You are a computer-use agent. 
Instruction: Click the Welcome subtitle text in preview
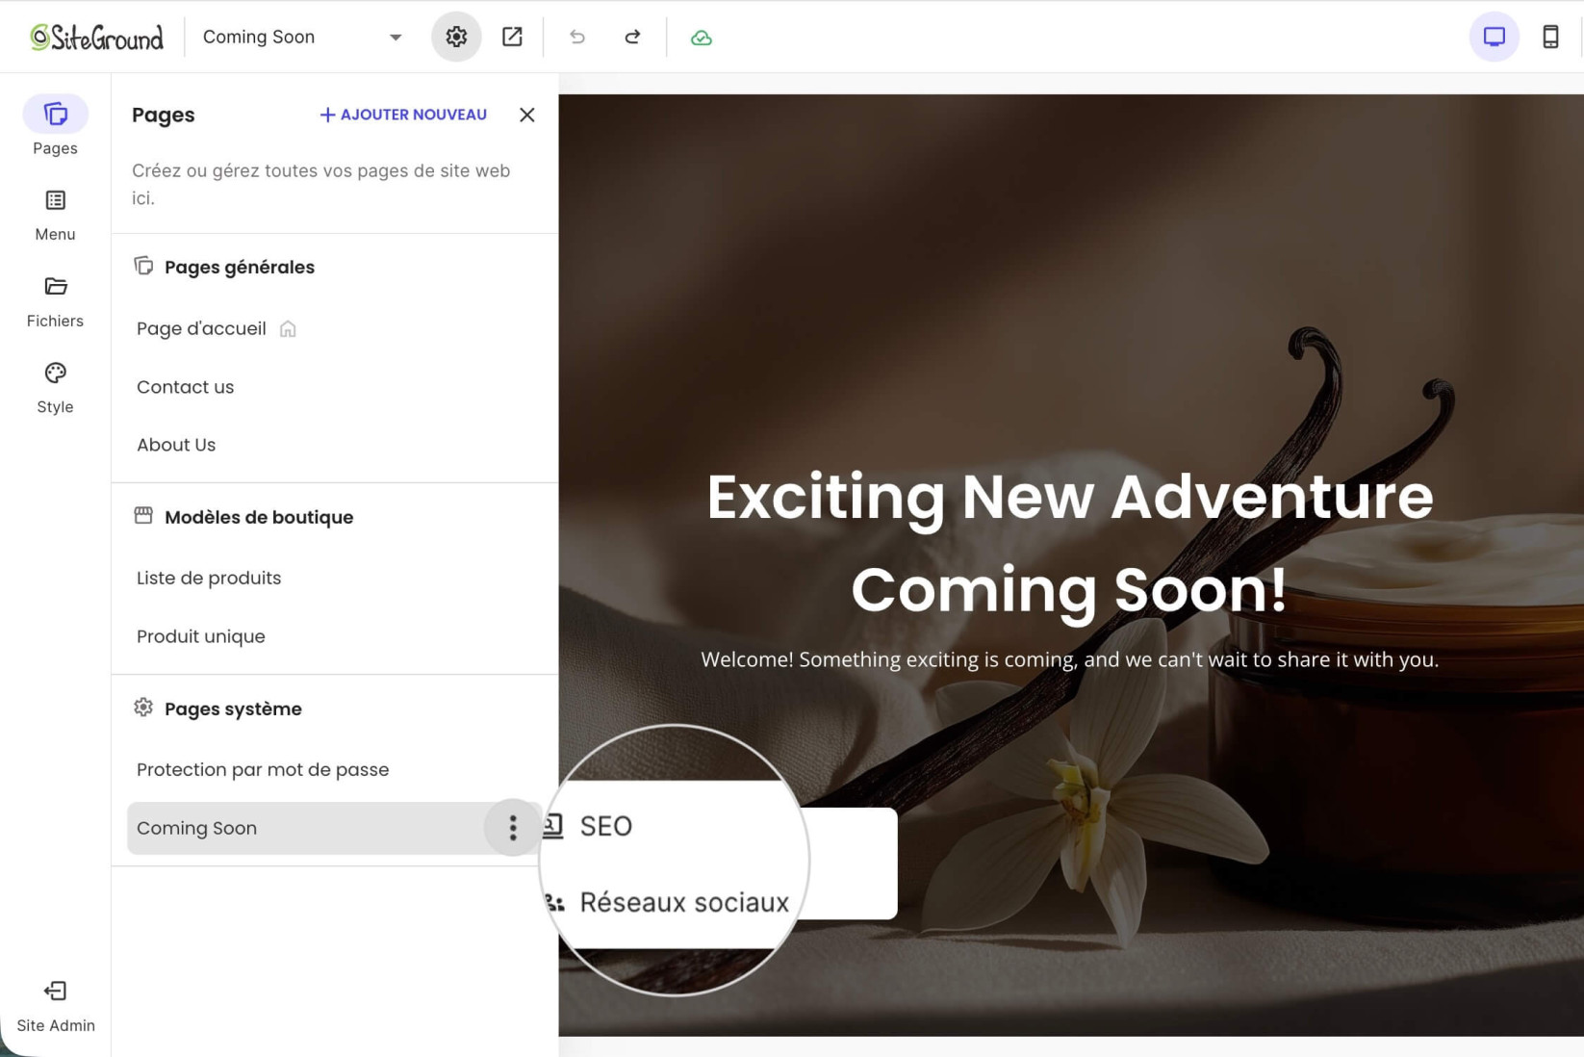(x=1070, y=659)
